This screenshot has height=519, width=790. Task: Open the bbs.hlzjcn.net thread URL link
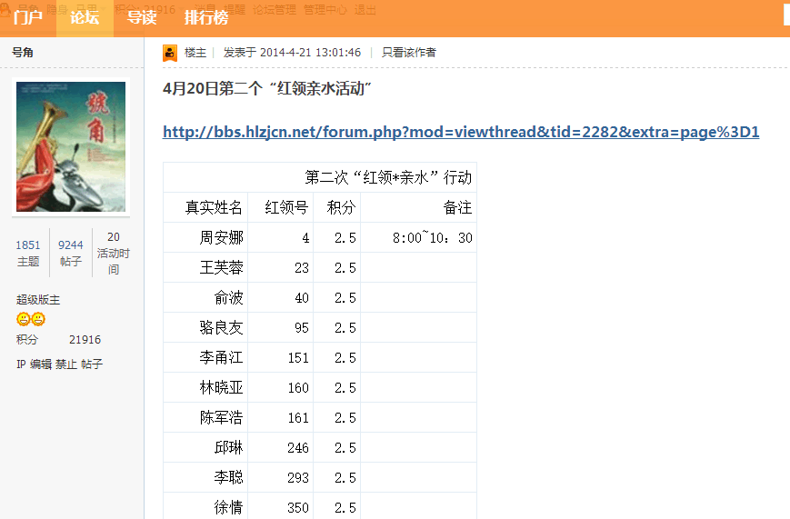(x=461, y=132)
